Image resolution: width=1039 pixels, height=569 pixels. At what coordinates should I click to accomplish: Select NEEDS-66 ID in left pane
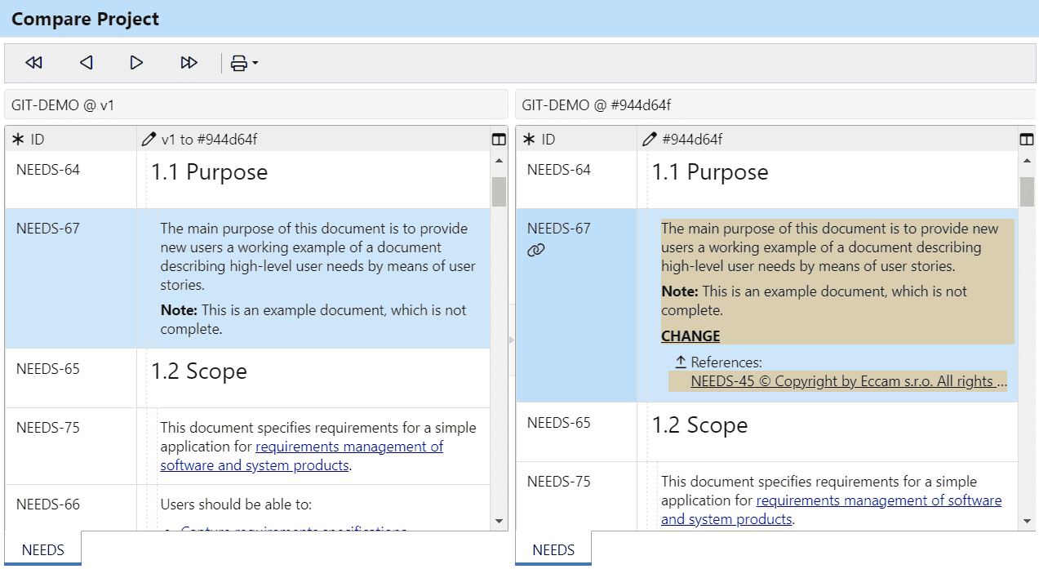(x=48, y=505)
